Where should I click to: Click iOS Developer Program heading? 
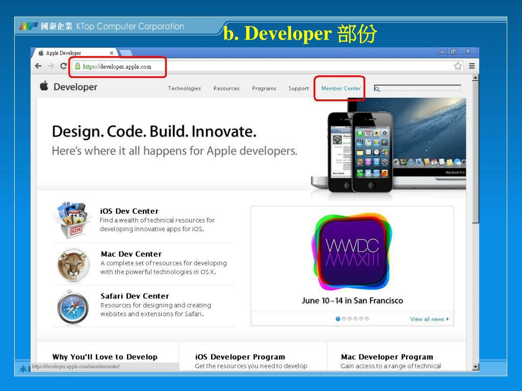[x=240, y=357]
